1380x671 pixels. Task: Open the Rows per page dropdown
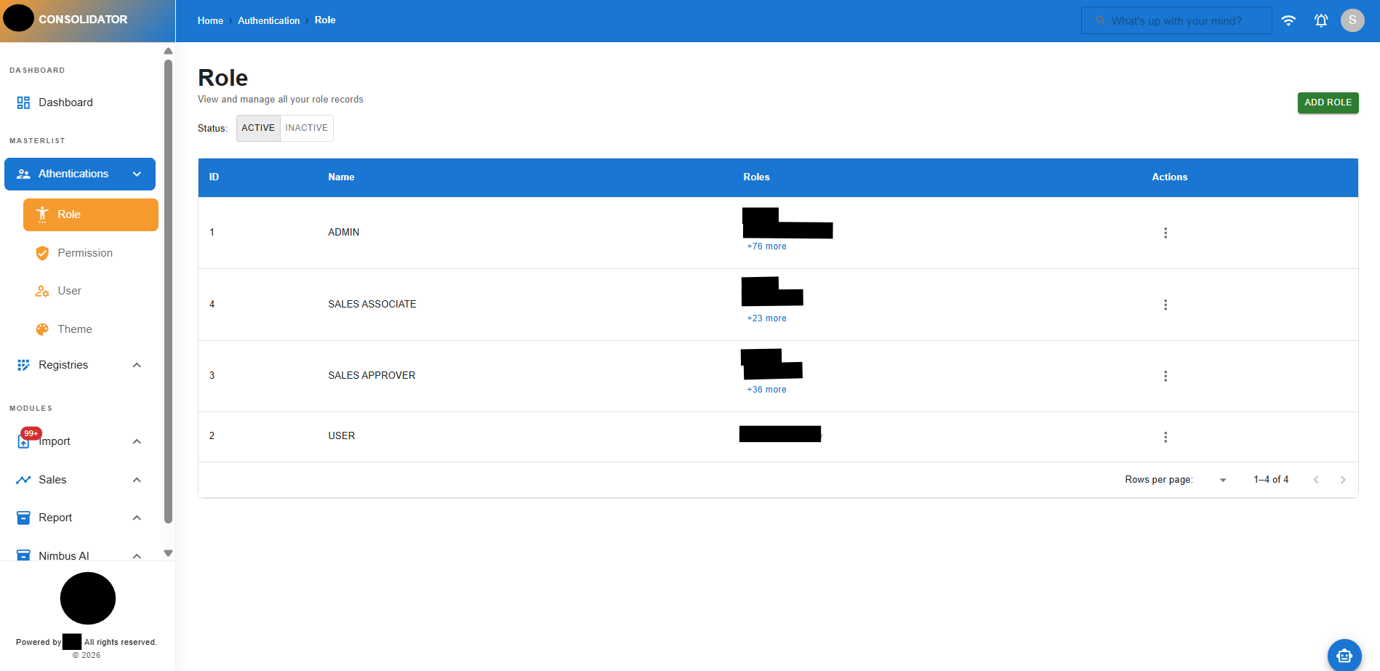click(x=1222, y=479)
